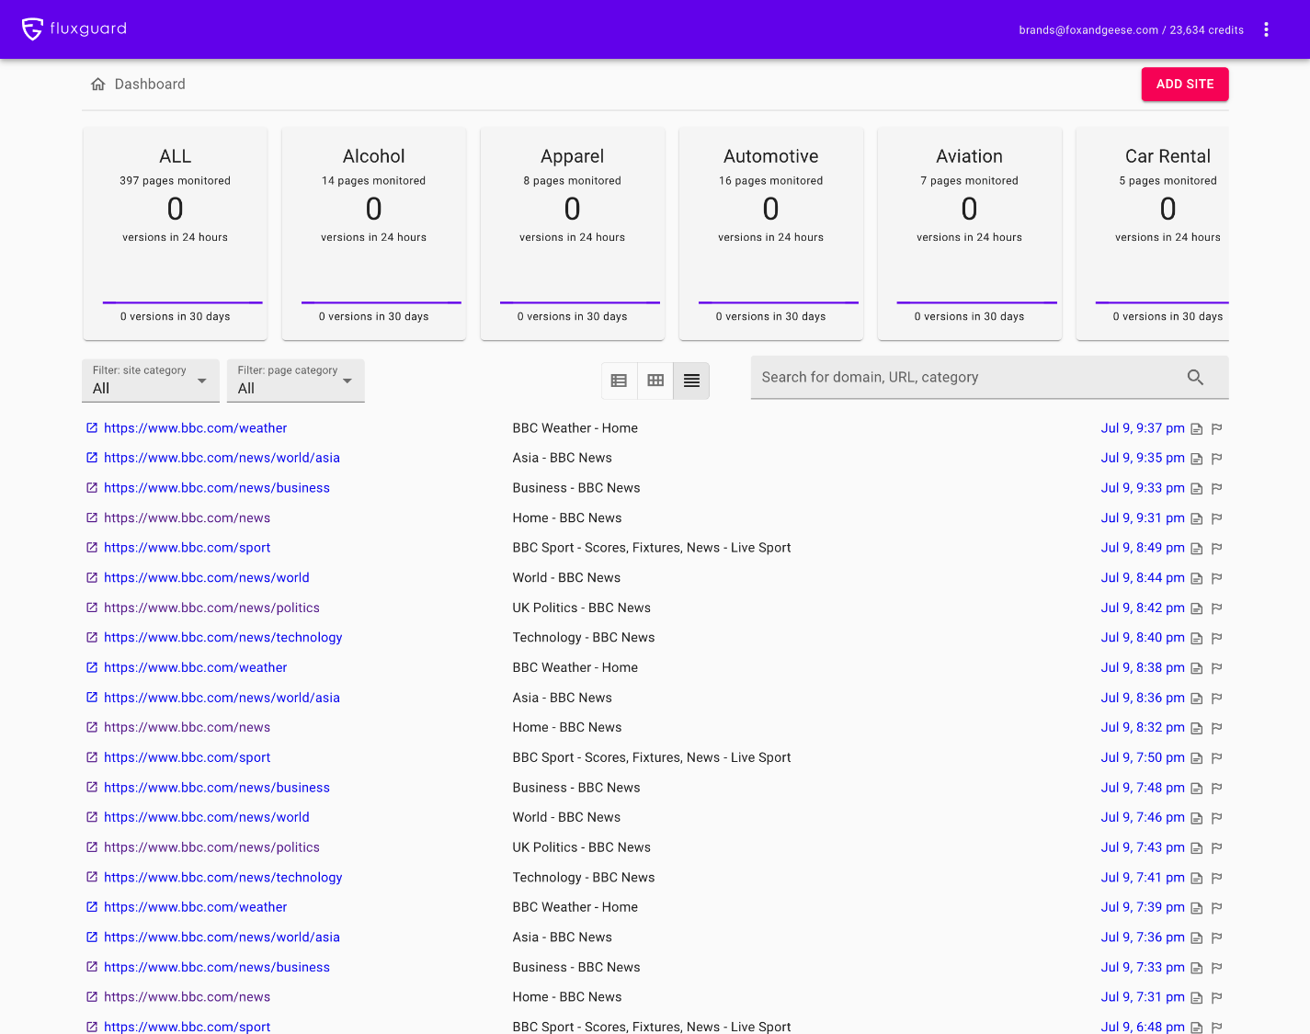The image size is (1310, 1034).
Task: Click 'UK Politics - BBC News' in 7:43 pm row
Action: pos(582,847)
